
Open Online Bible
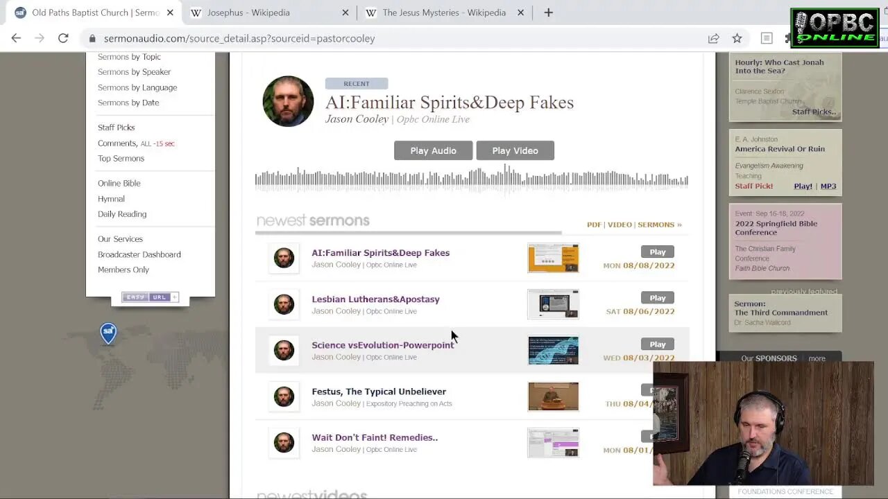click(x=119, y=184)
